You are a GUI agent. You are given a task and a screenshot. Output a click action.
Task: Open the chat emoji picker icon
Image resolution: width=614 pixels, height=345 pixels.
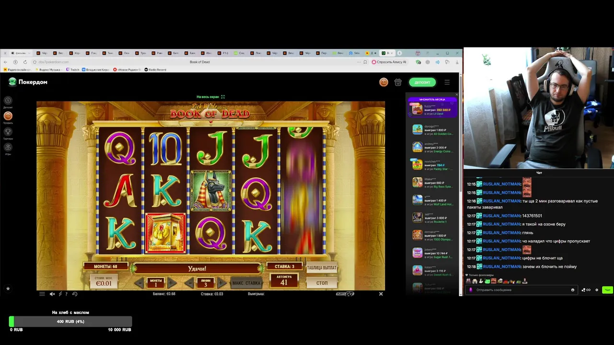coord(573,290)
